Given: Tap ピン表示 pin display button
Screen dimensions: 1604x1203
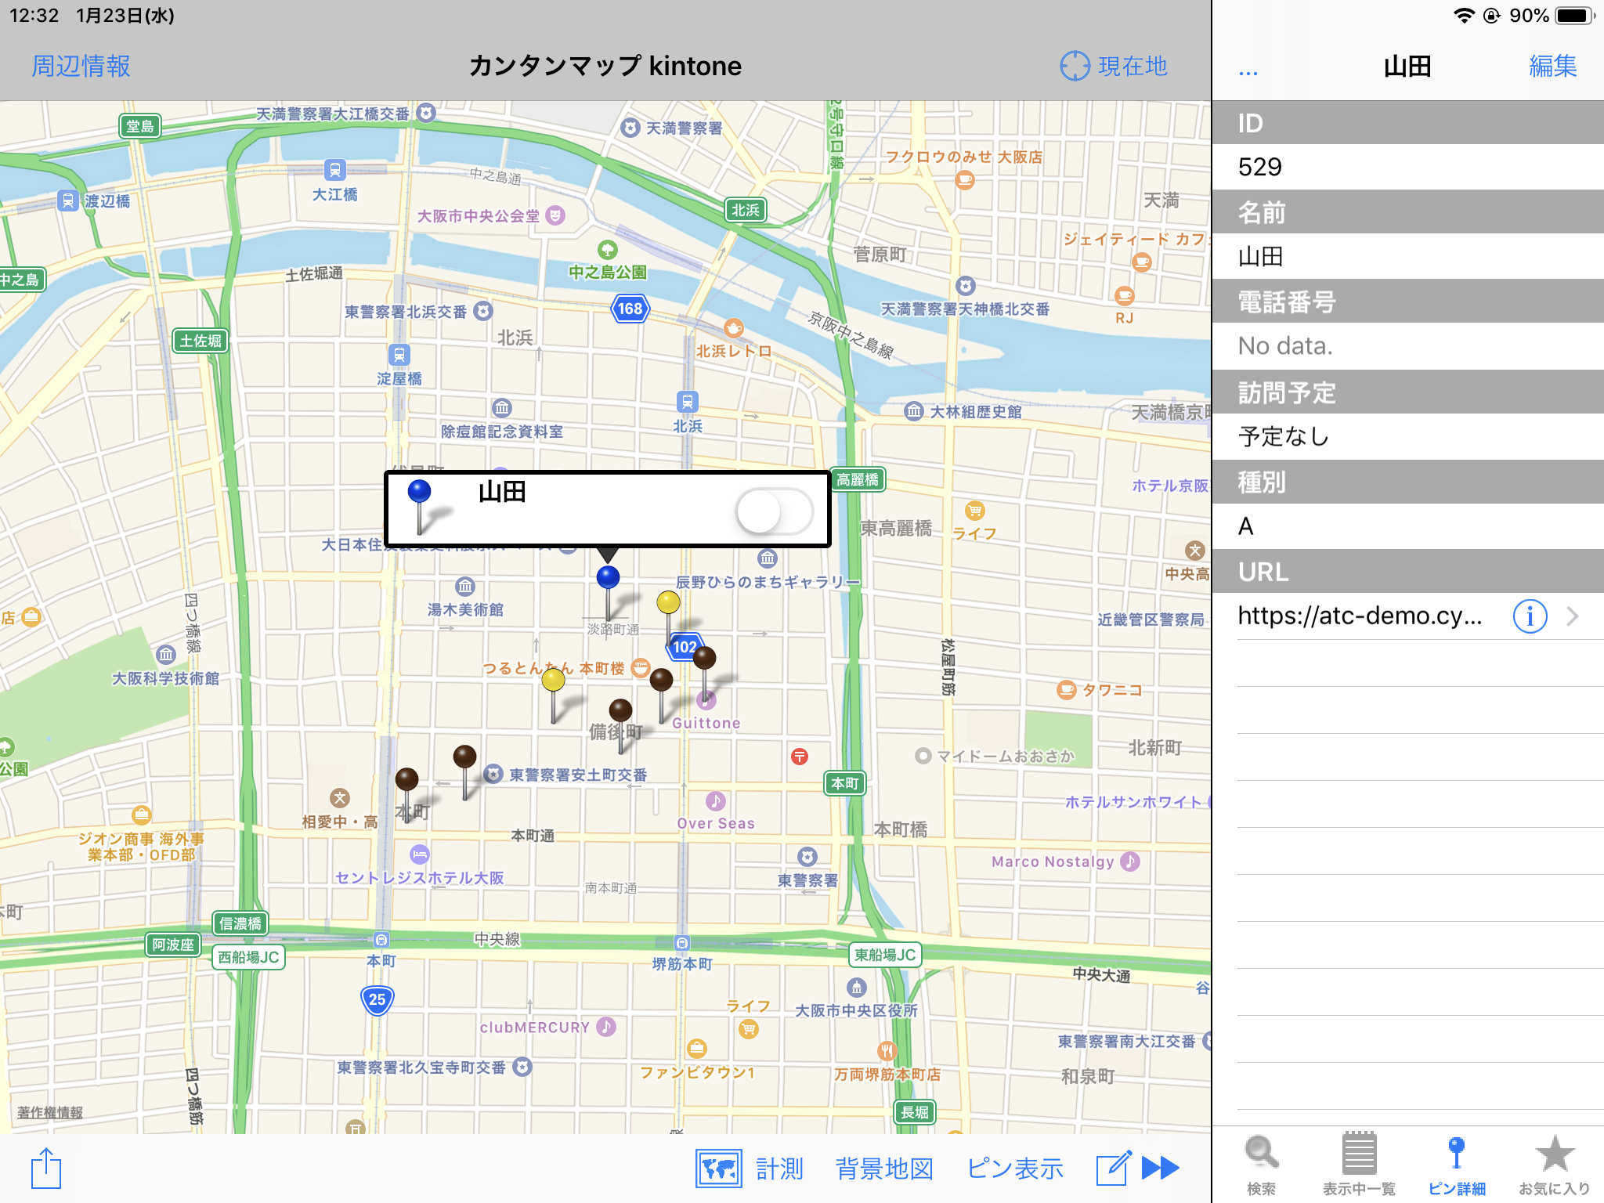Looking at the screenshot, I should (x=1015, y=1169).
